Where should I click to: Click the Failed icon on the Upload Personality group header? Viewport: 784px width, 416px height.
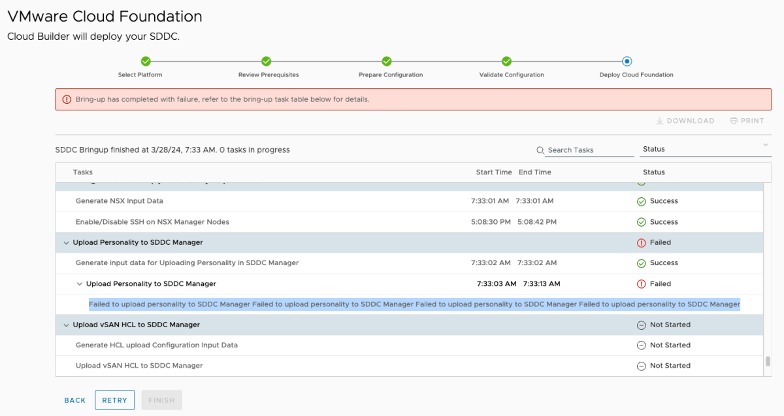[x=642, y=242]
